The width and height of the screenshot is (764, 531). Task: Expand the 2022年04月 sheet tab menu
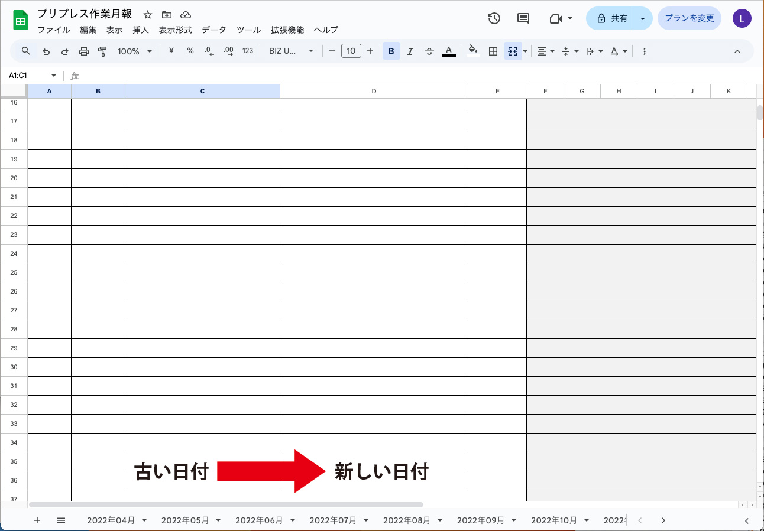(x=144, y=520)
